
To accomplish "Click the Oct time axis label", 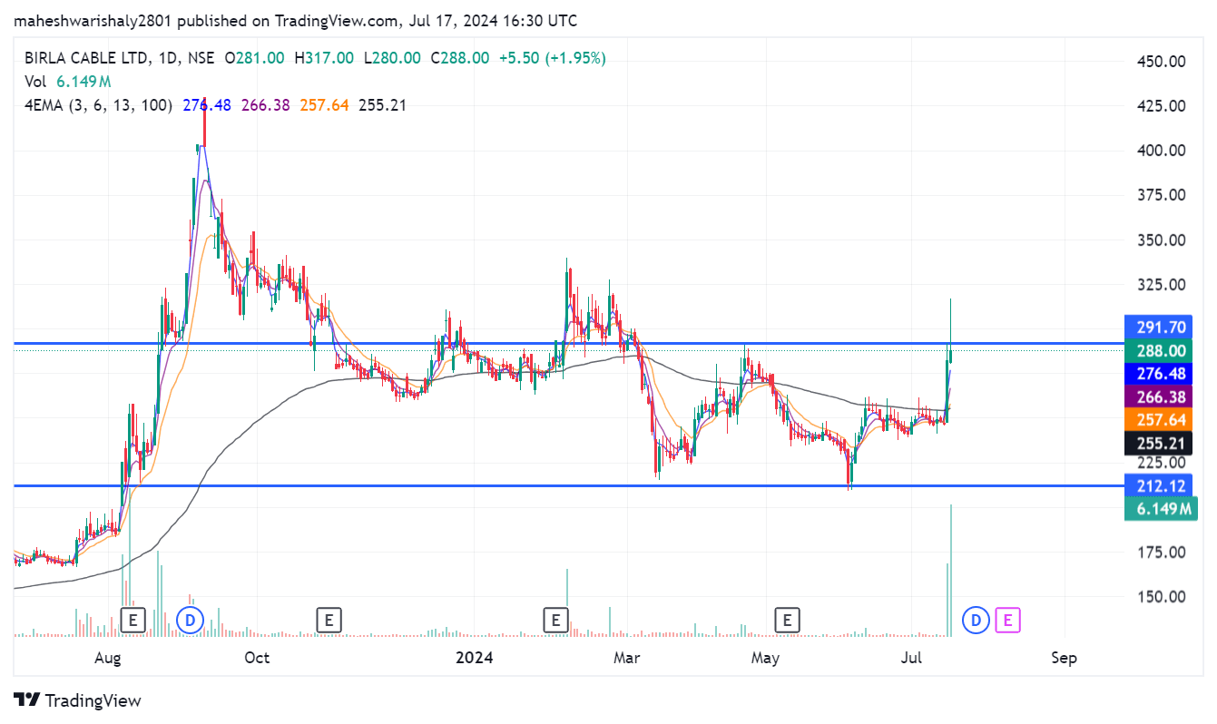I will point(257,658).
